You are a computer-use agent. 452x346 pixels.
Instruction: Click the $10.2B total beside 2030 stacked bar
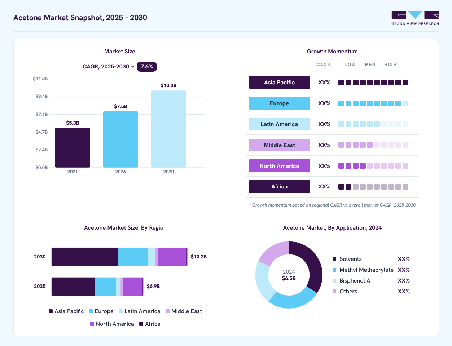pos(199,257)
